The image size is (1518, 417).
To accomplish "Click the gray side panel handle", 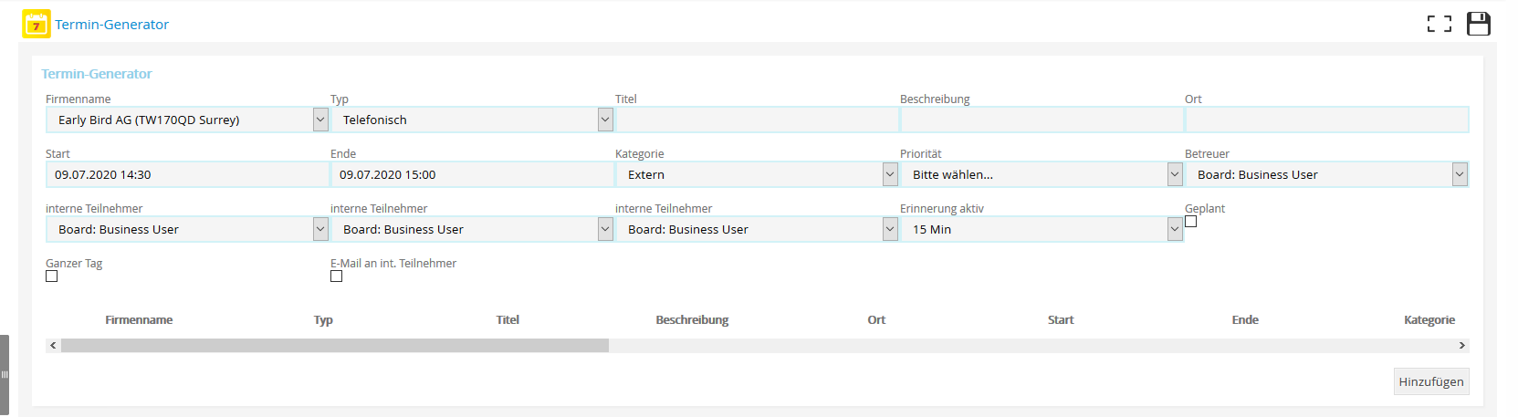I will click(5, 374).
